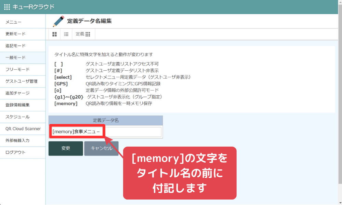Open QR Cloud Scanner in the sidebar
342x205 pixels.
pos(23,129)
